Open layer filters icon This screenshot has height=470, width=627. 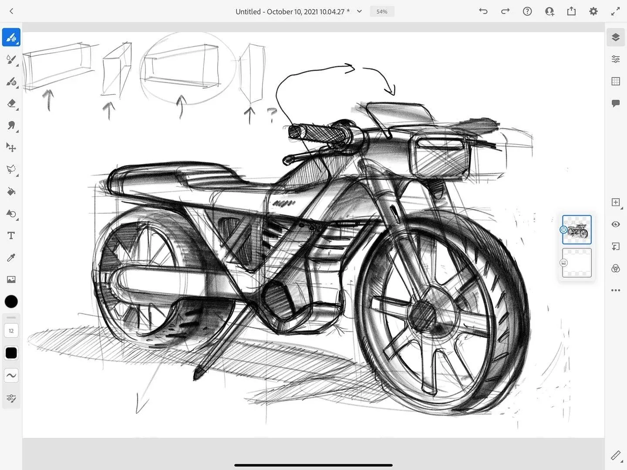[x=616, y=268]
